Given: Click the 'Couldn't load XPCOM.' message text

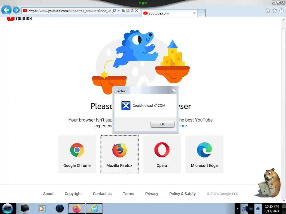Looking at the screenshot, I should pos(149,106).
